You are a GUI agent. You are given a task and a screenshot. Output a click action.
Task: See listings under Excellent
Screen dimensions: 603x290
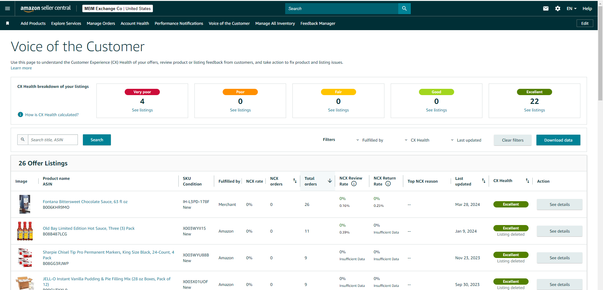pos(534,110)
